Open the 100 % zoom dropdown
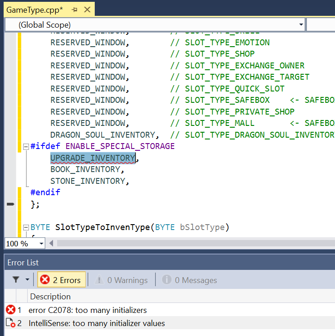Screen dimensions: 335x336 click(x=41, y=244)
